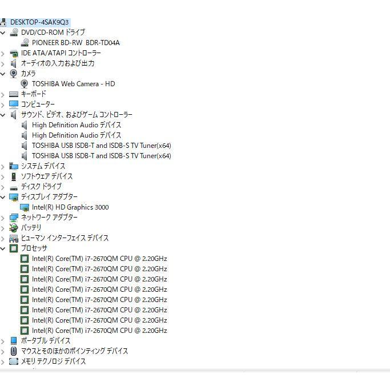Image resolution: width=390 pixels, height=390 pixels.
Task: Click the Intel HD Graphics 3000 icon
Action: (25, 207)
